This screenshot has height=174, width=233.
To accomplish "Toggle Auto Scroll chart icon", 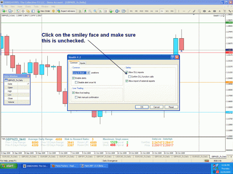I will click(100, 11).
